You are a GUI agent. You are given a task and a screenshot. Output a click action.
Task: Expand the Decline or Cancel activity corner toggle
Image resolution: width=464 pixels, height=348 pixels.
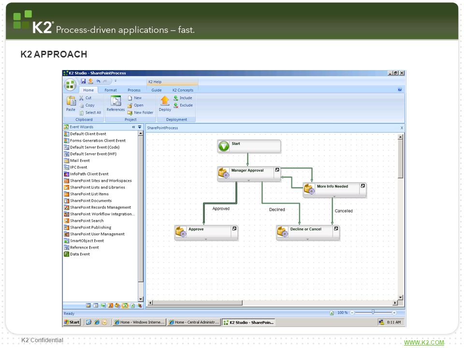coord(336,229)
